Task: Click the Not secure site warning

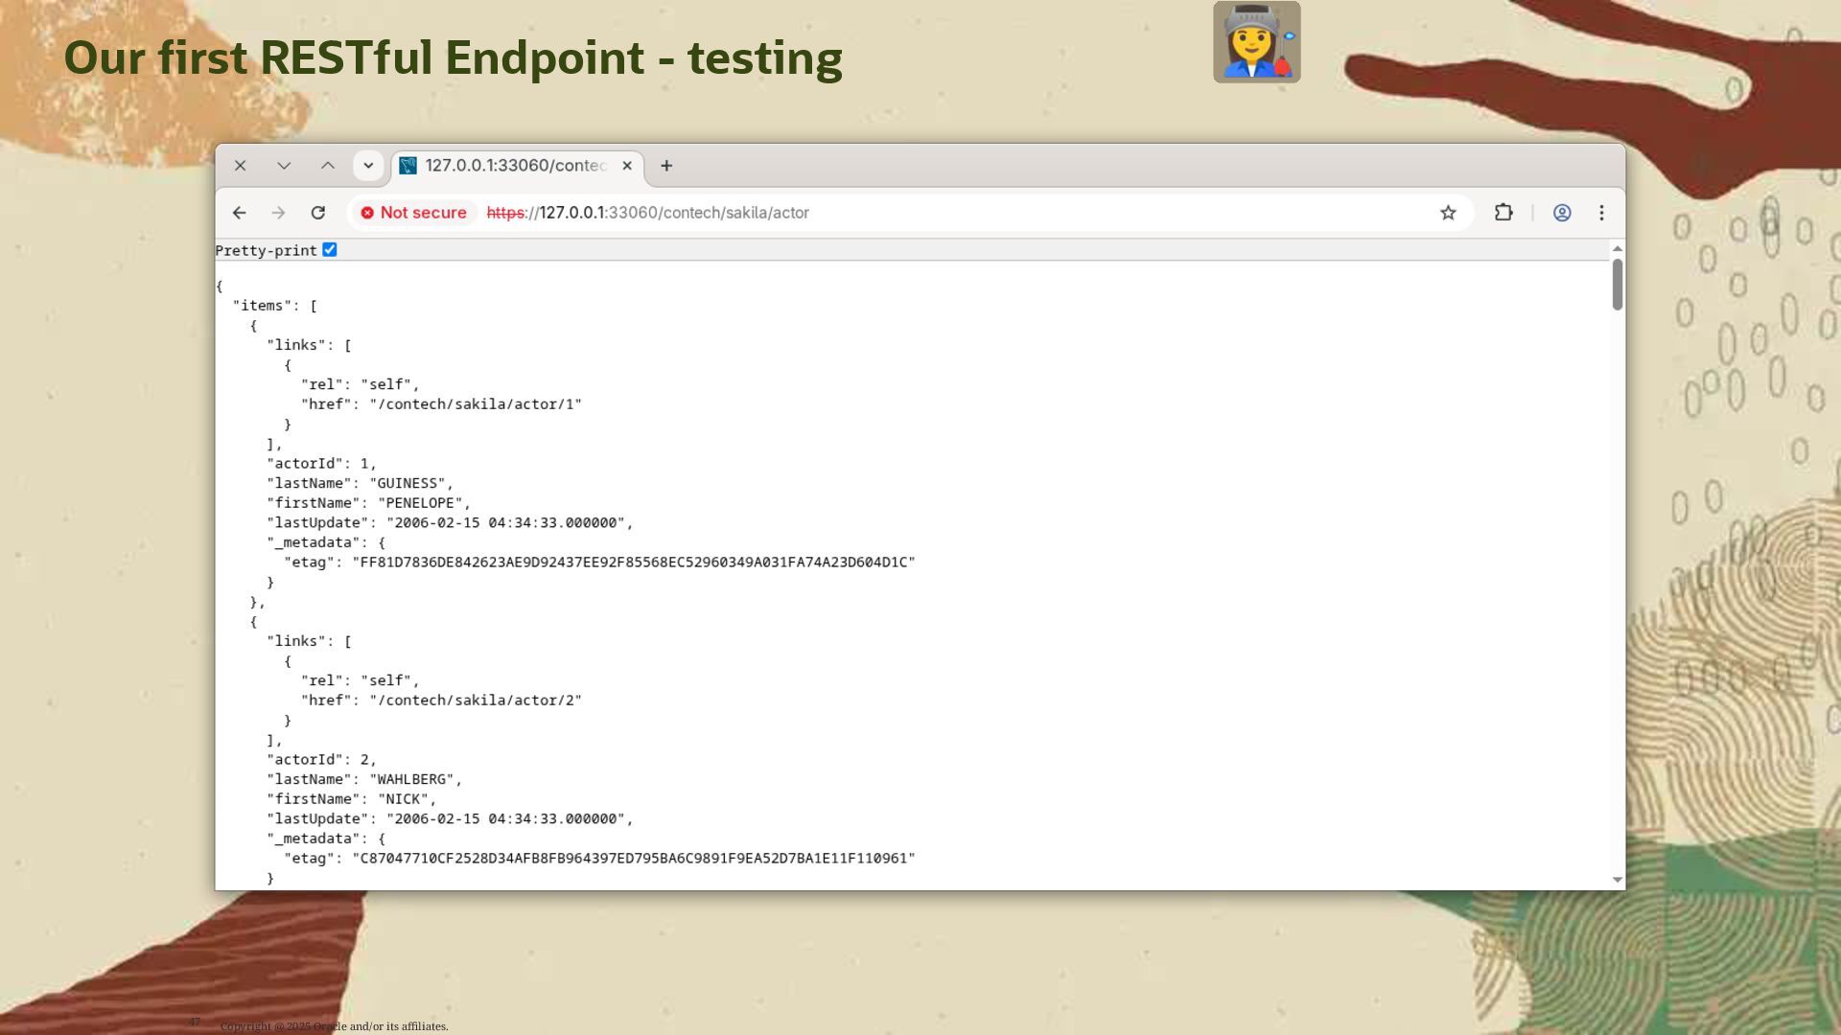Action: coord(414,213)
